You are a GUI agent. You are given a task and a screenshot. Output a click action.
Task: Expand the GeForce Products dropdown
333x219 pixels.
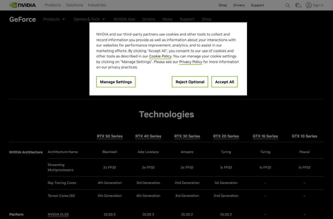[54, 19]
